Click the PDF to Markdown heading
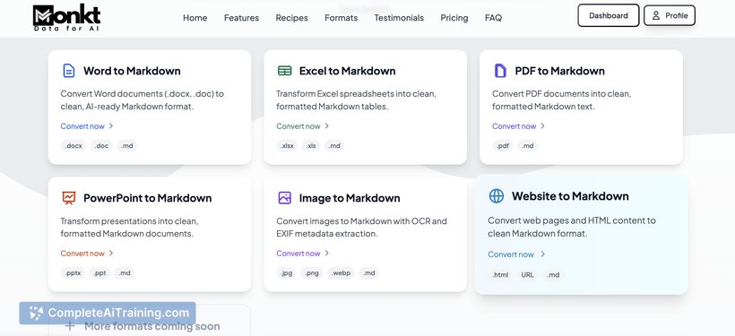The width and height of the screenshot is (735, 336). pos(559,71)
